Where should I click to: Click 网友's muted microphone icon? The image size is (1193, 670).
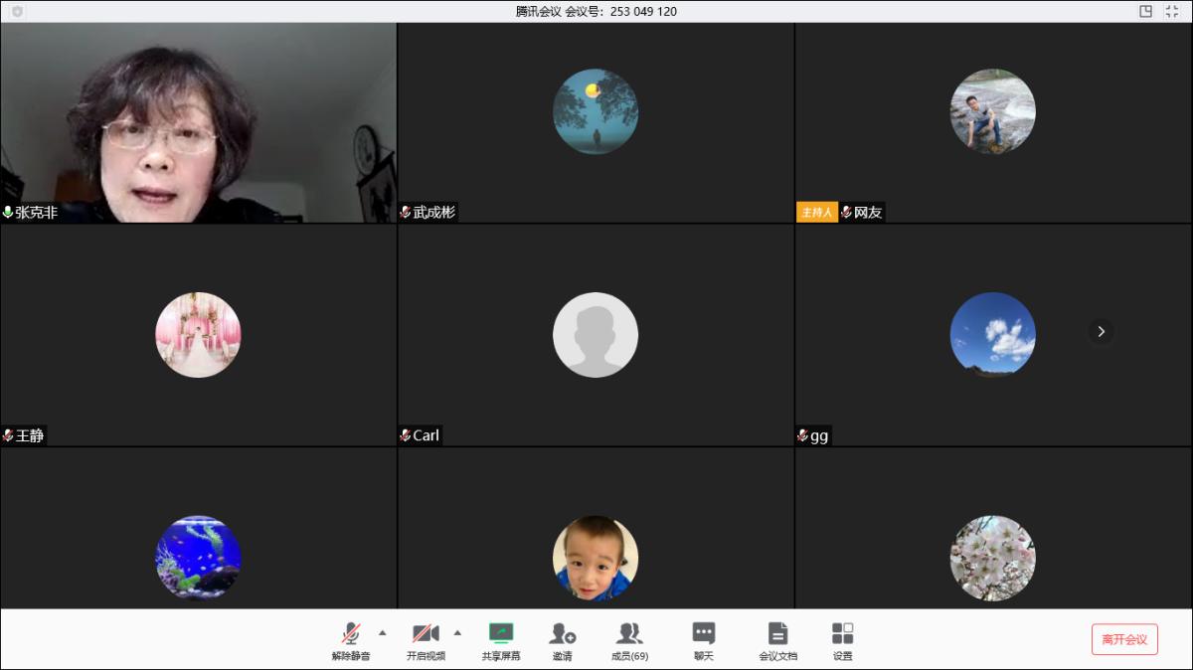tap(846, 212)
